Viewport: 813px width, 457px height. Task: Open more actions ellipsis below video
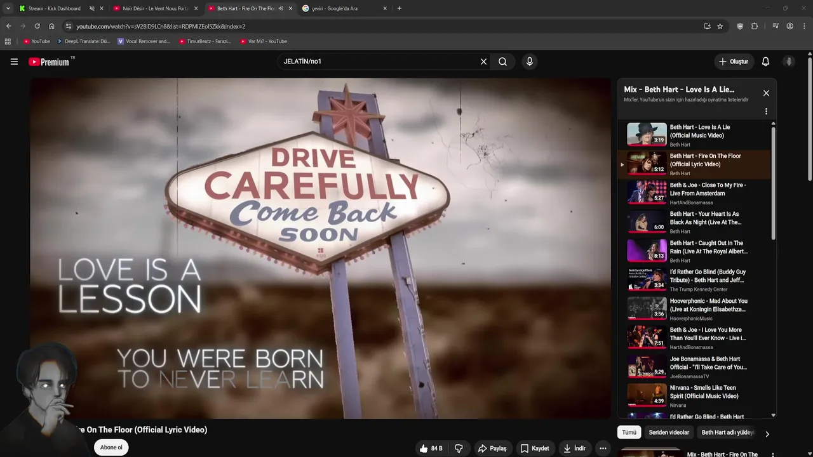(603, 448)
